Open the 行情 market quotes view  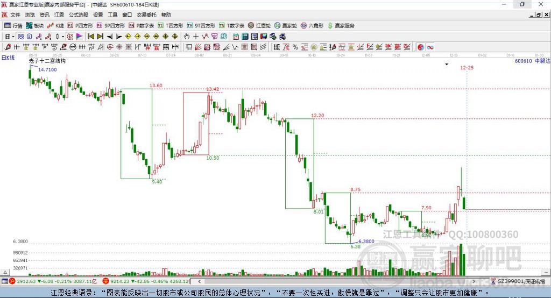click(x=13, y=26)
